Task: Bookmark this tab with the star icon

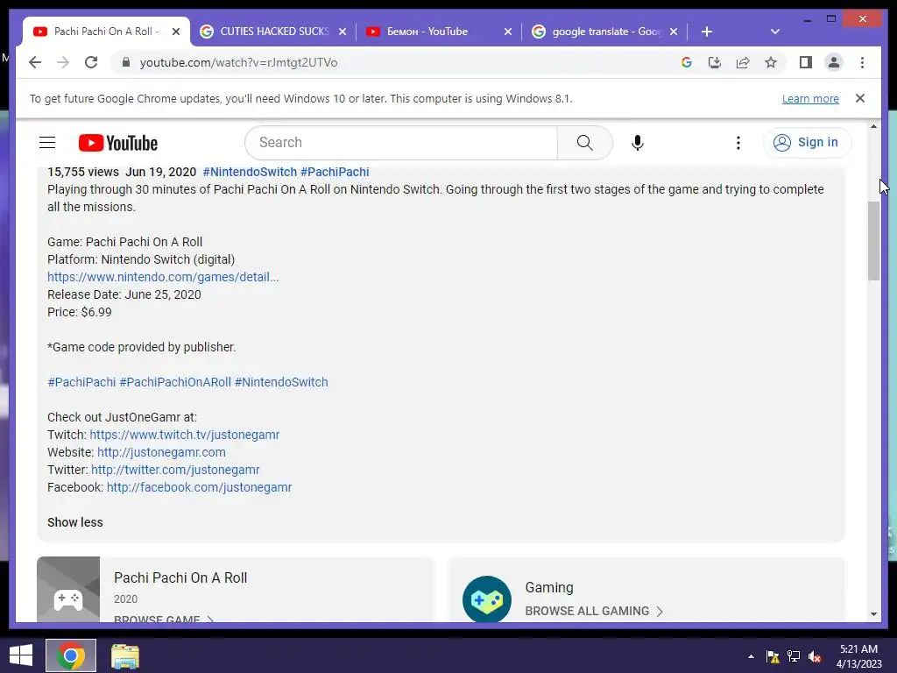Action: click(x=771, y=62)
